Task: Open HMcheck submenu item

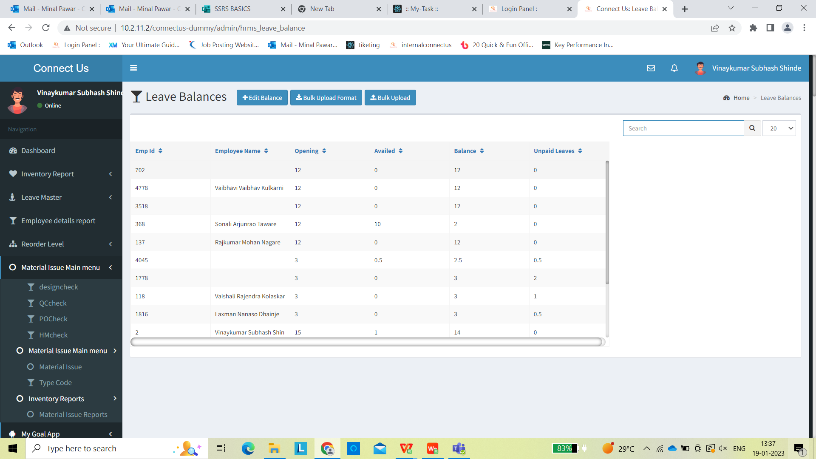Action: click(53, 335)
